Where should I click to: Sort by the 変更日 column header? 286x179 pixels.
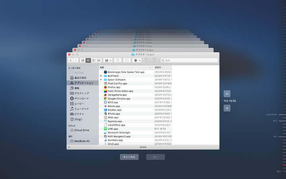pyautogui.click(x=162, y=67)
